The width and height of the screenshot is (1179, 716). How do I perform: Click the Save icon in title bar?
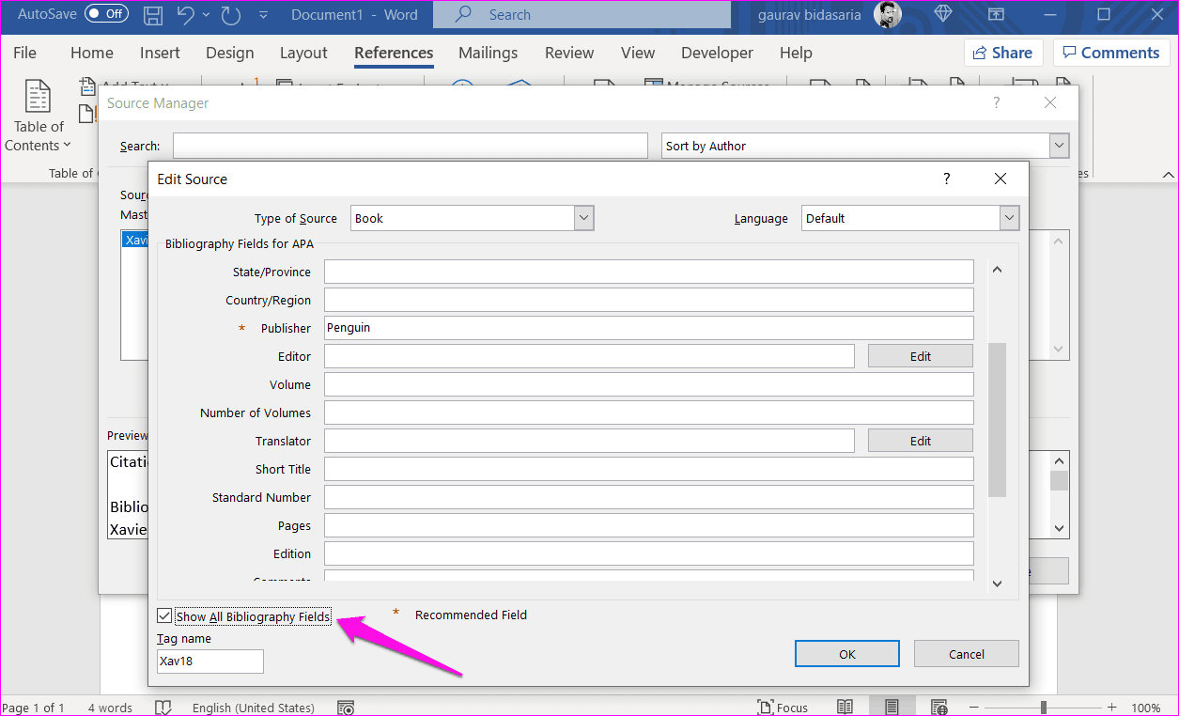coord(153,14)
